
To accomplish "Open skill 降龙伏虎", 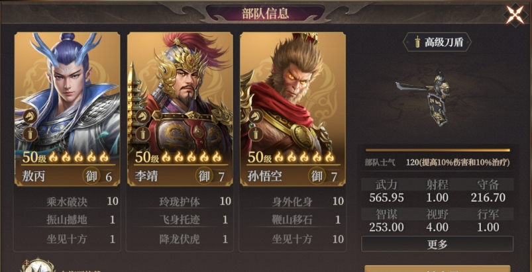I will [180, 240].
